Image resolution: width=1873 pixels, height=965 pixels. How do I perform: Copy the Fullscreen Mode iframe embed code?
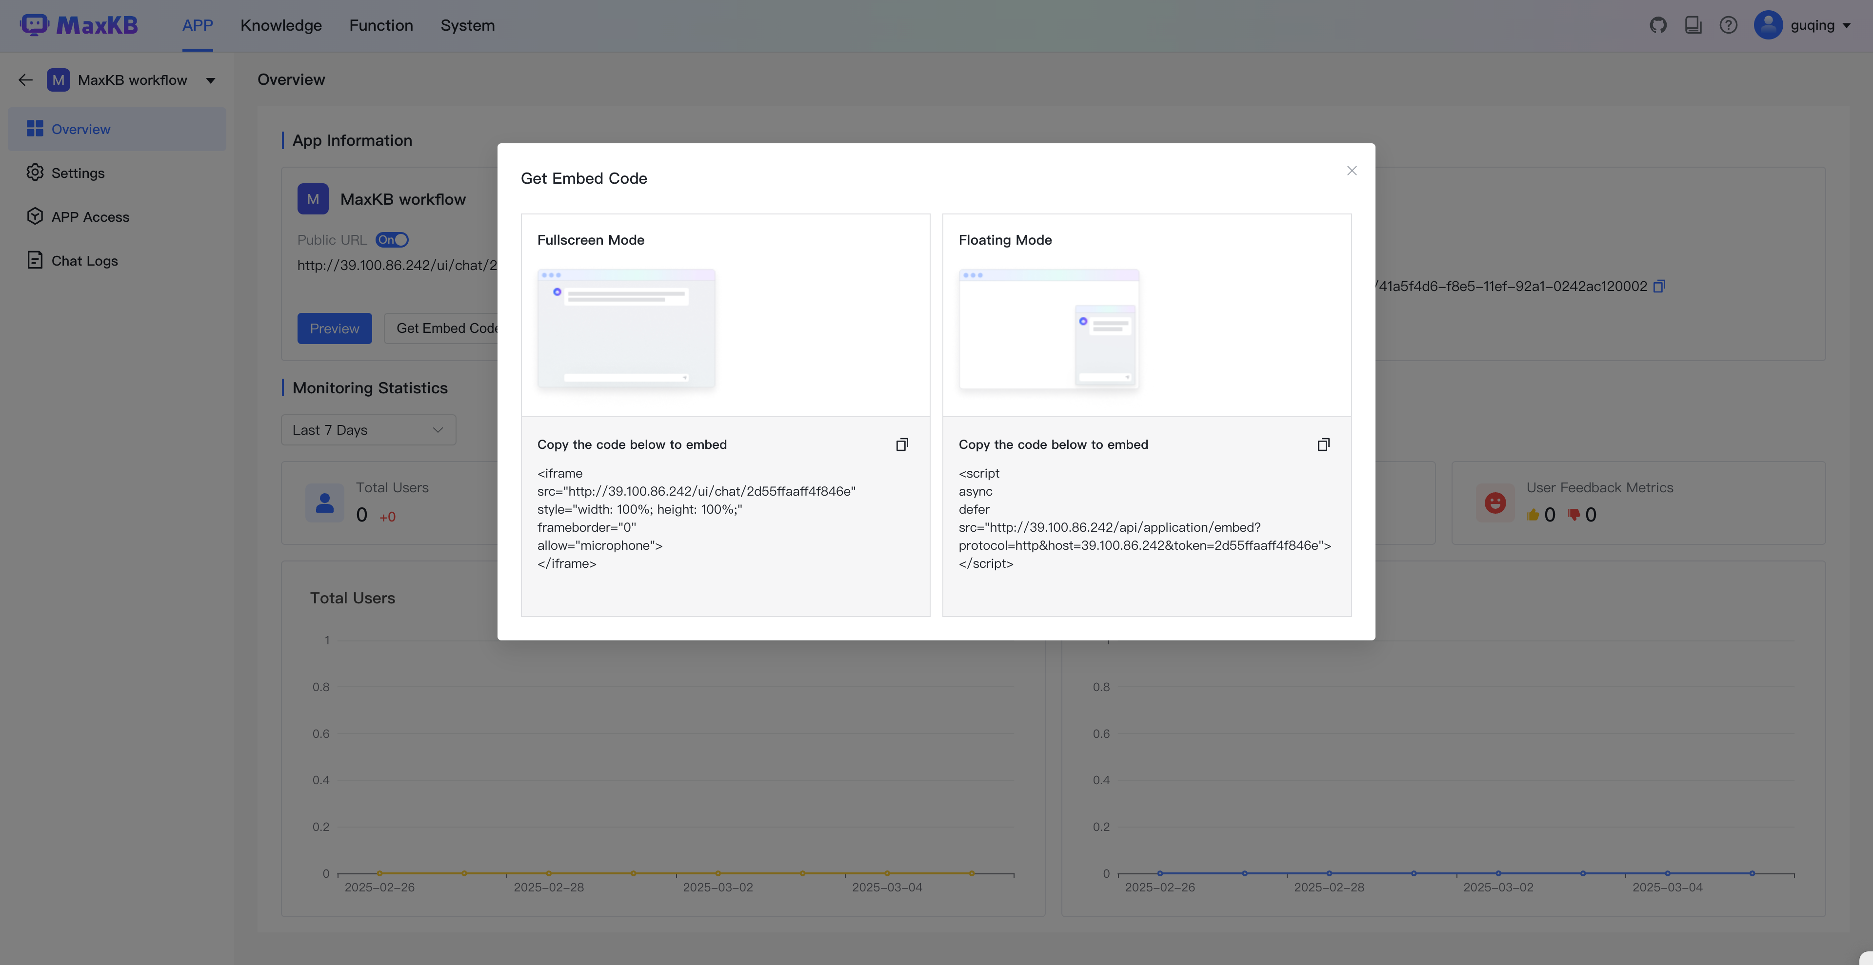tap(901, 444)
